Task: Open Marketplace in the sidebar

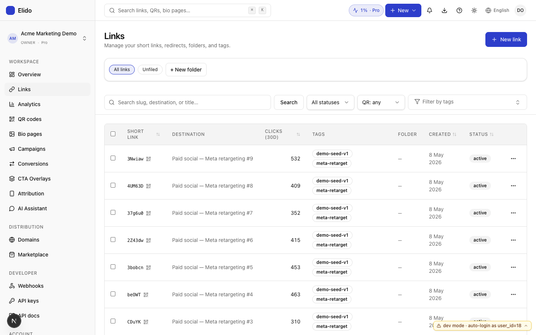Action: click(47, 255)
